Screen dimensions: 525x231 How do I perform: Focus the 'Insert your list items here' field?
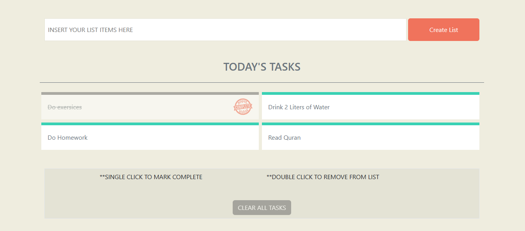click(225, 30)
